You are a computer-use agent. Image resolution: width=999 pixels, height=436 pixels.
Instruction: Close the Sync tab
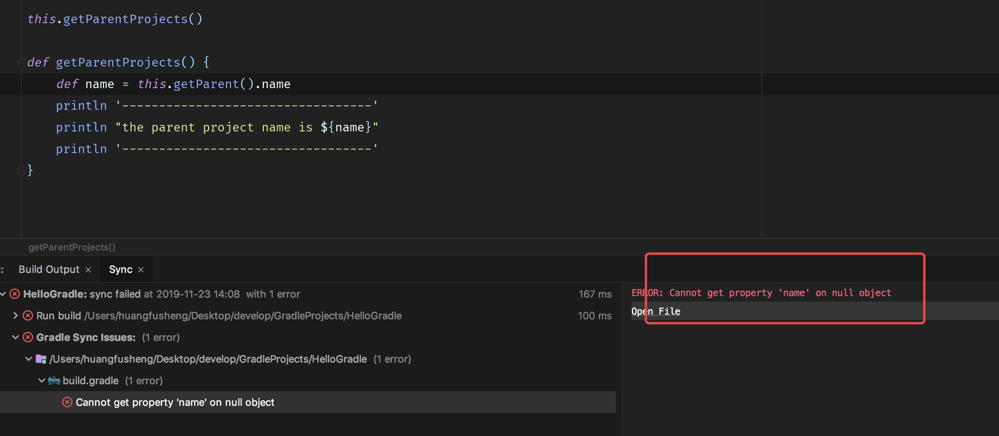tap(141, 270)
